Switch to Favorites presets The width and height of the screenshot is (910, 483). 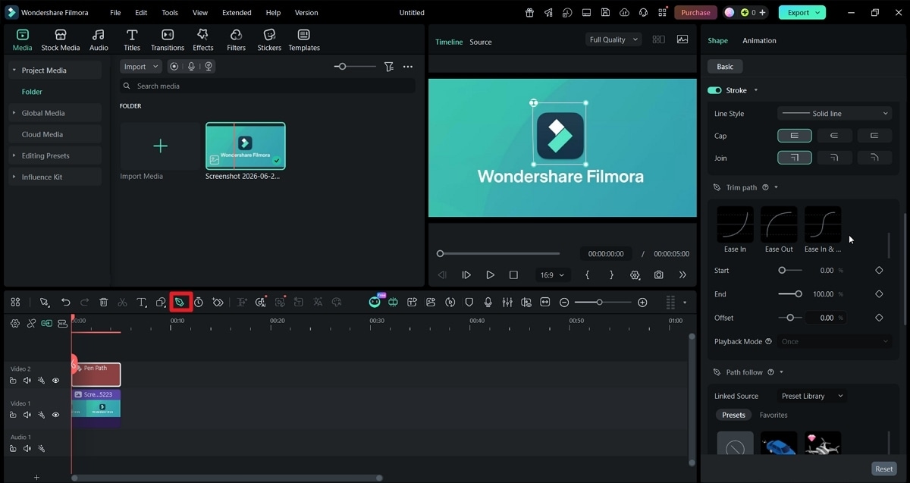[773, 416]
